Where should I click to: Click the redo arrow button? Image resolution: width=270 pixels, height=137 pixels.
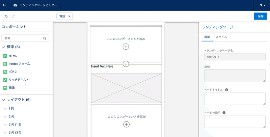(13, 16)
